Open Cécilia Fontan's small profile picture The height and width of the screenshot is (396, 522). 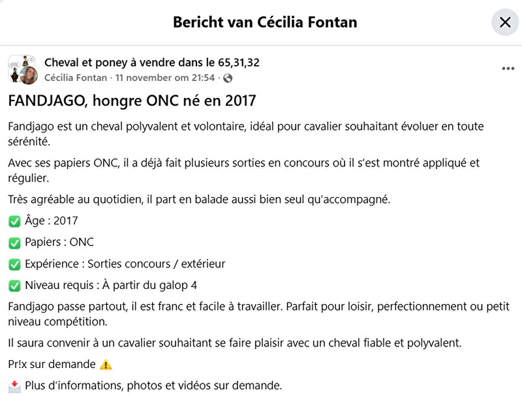pos(28,75)
